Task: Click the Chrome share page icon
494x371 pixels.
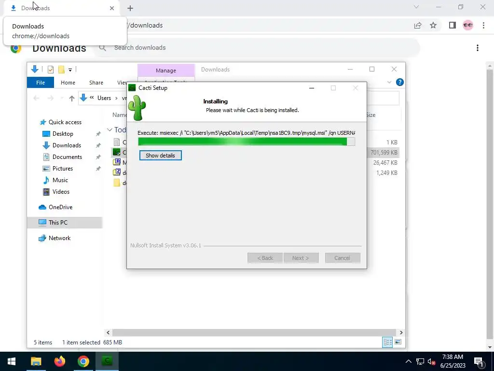Action: [x=417, y=26]
